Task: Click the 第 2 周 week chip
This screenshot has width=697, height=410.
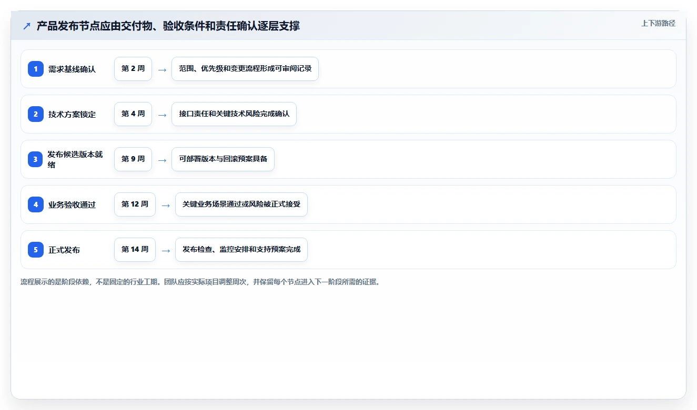Action: click(x=133, y=69)
